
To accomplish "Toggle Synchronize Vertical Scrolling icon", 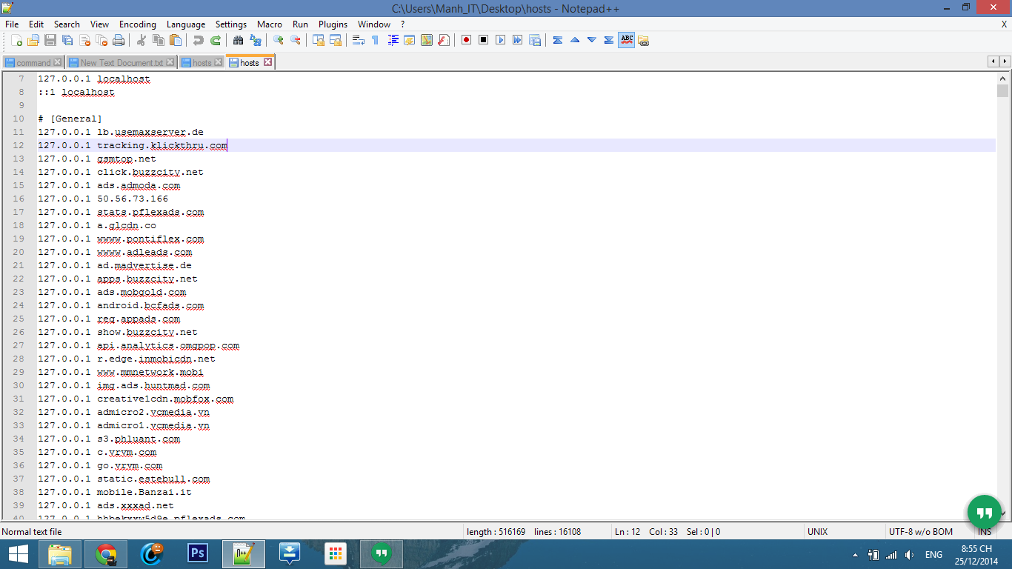I will [x=318, y=40].
